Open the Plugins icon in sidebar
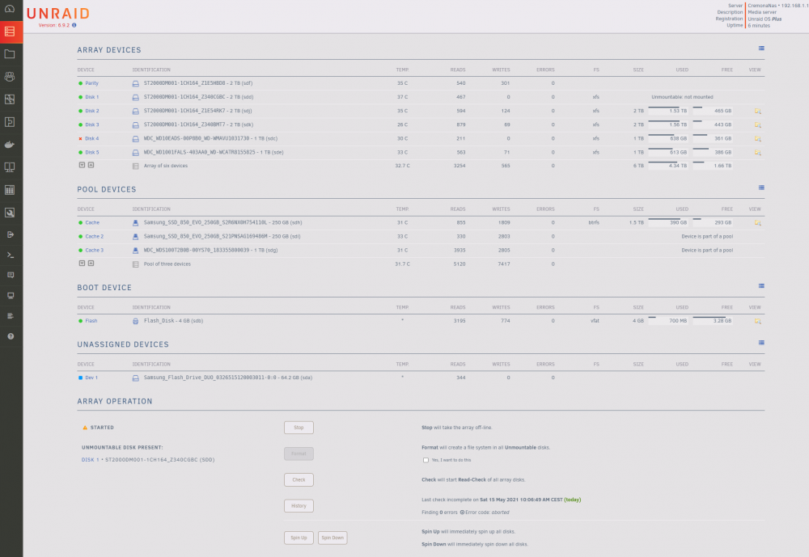The height and width of the screenshot is (557, 809). [9, 122]
